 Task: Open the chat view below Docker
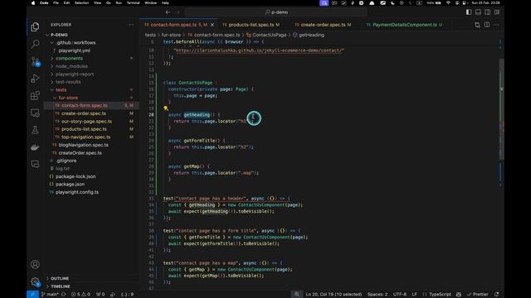(x=35, y=164)
